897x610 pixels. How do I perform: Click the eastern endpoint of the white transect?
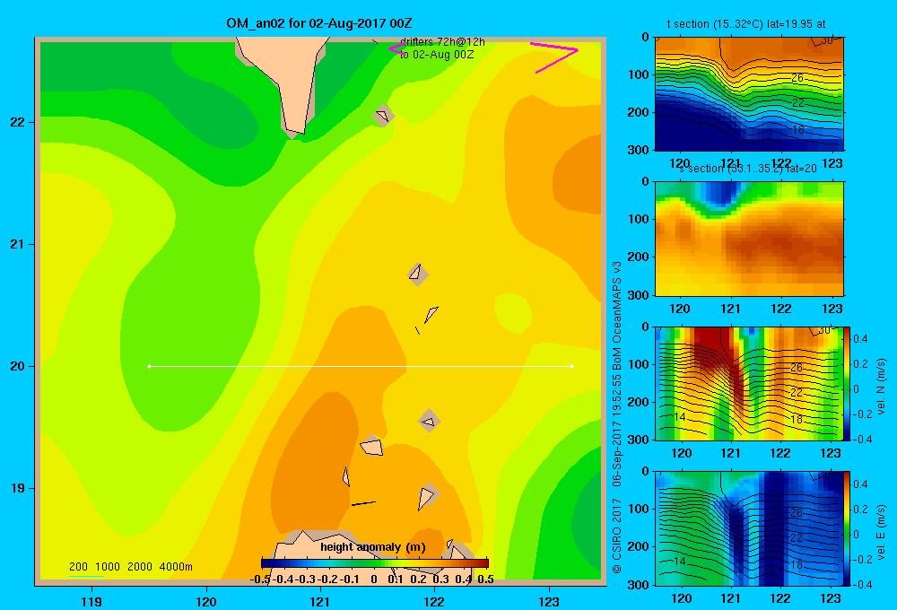pyautogui.click(x=572, y=366)
